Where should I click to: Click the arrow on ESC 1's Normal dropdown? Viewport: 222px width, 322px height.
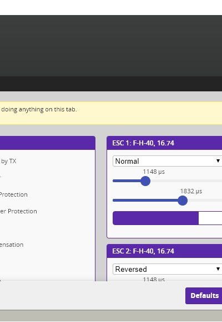point(218,161)
